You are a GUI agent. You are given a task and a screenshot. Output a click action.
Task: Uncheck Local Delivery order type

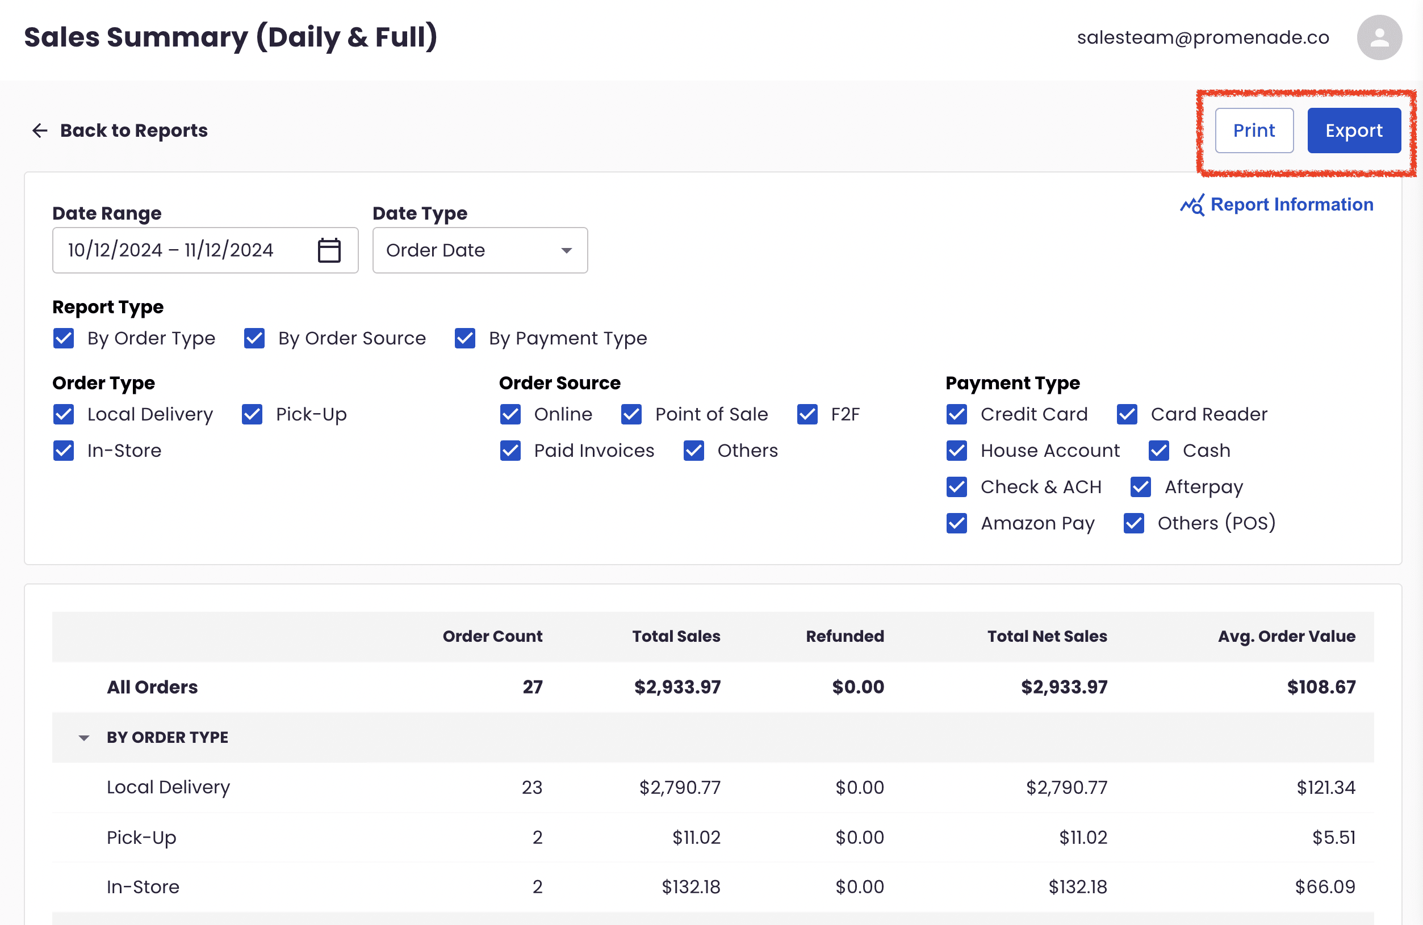pyautogui.click(x=64, y=414)
